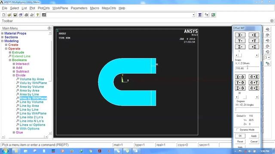Click the Reset Picking toolbar icon
This screenshot has height=154, width=275.
pos(207,15)
